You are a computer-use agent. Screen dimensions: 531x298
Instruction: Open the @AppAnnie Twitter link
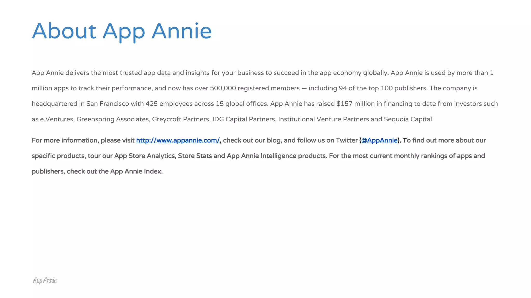tap(379, 140)
